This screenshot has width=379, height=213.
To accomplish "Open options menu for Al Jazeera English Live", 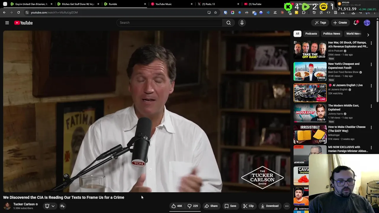I will 371,86.
